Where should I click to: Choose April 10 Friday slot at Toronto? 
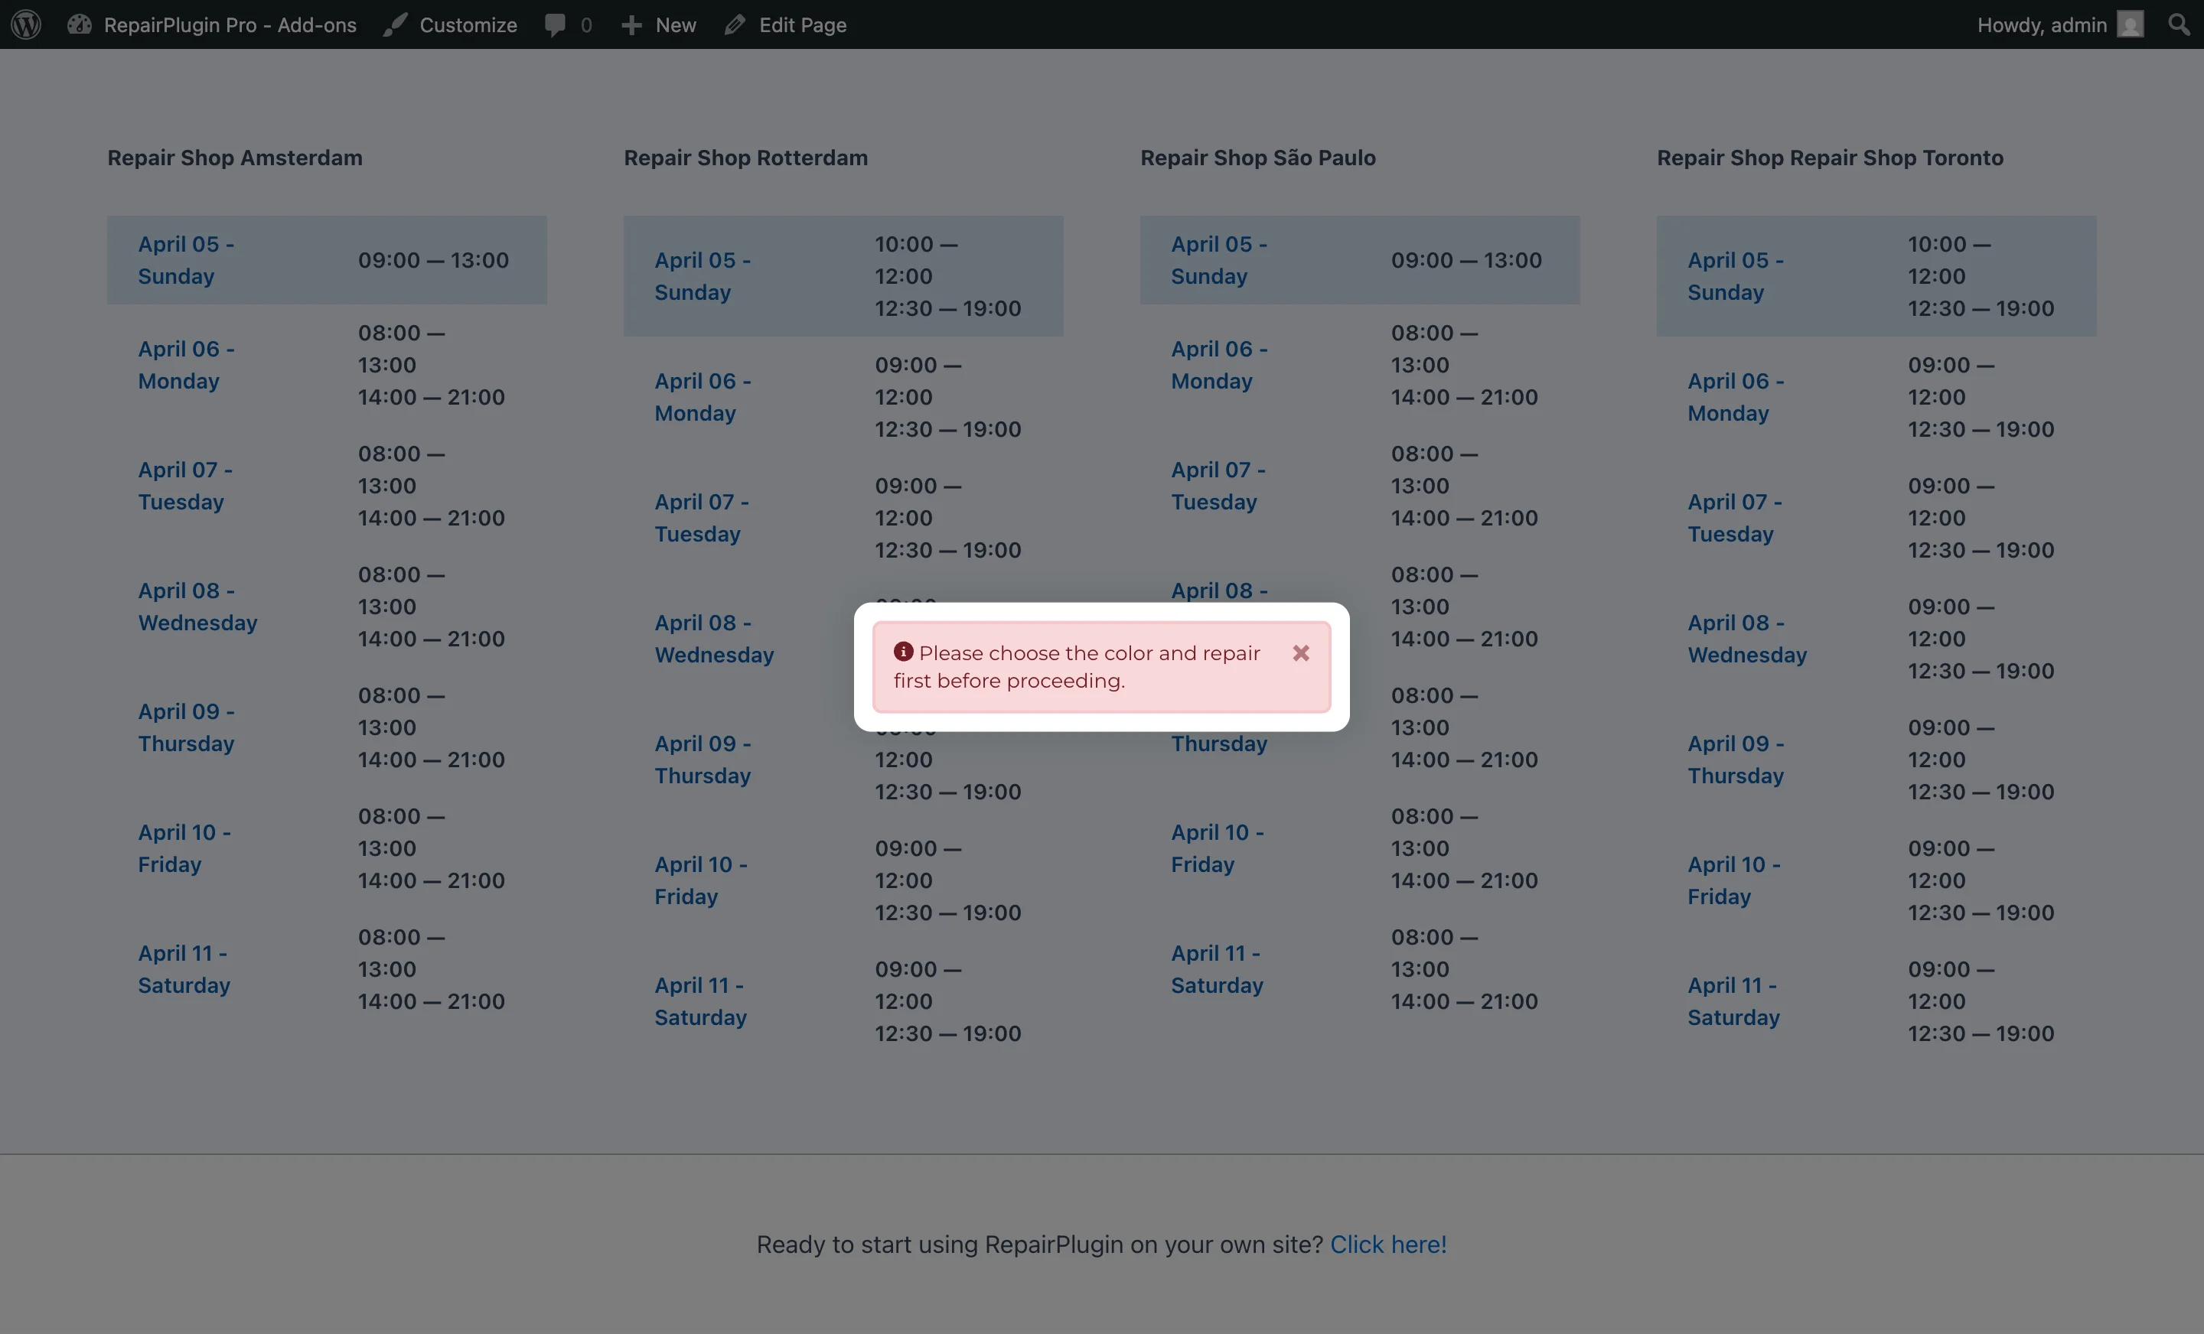[1732, 880]
